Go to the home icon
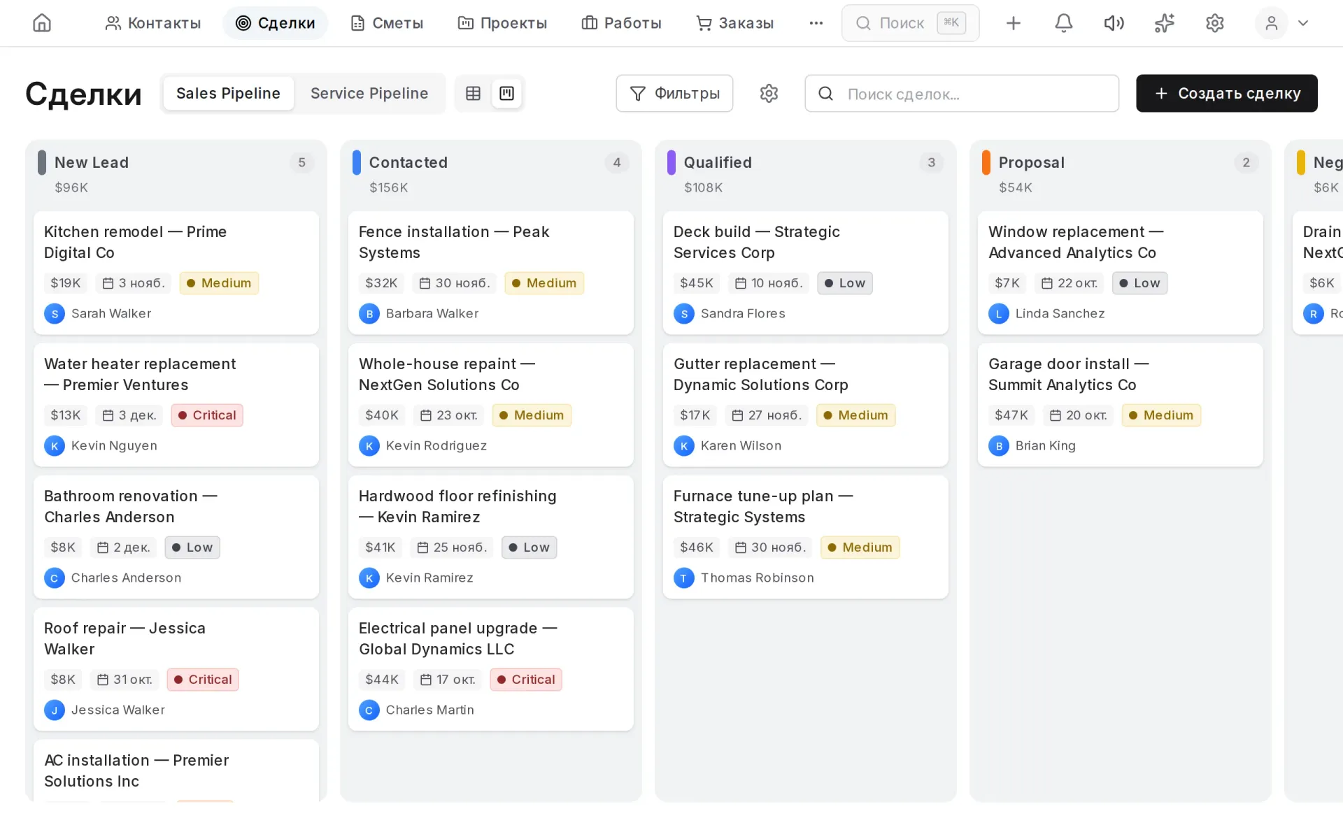 [x=42, y=23]
